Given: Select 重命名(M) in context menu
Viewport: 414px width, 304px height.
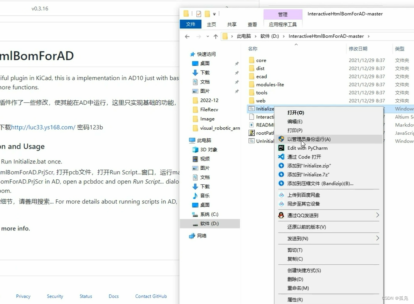Looking at the screenshot, I should (329, 288).
